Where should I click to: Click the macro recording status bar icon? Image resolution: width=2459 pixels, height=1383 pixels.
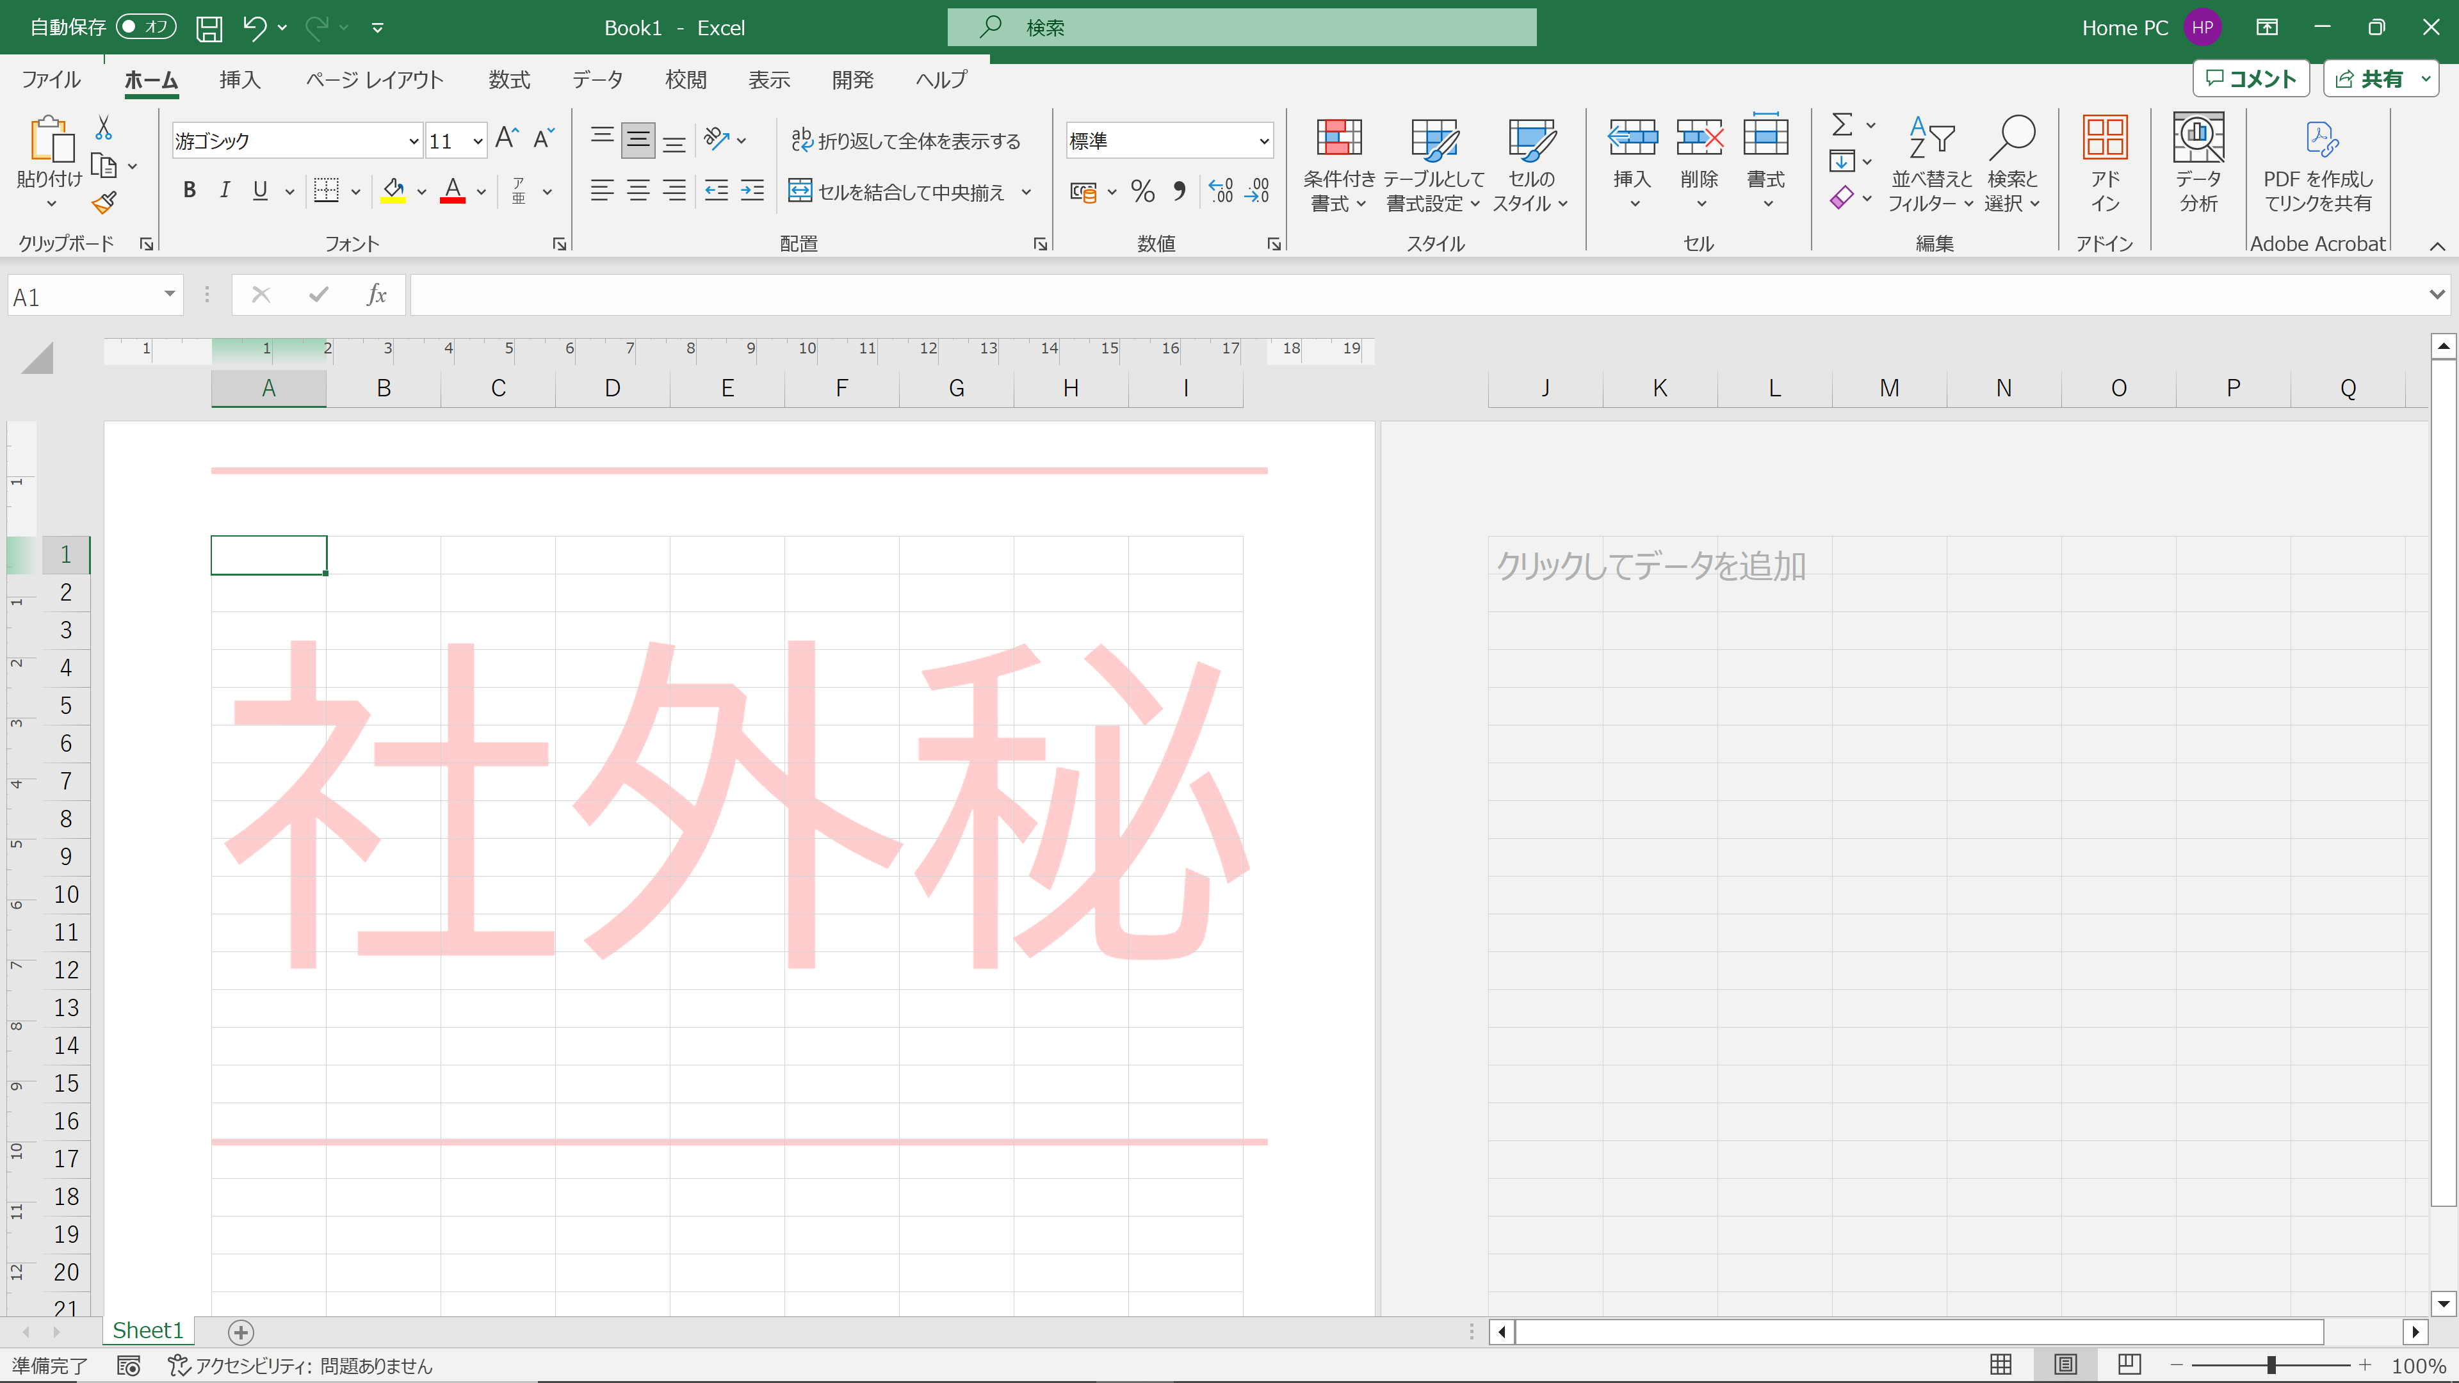pyautogui.click(x=129, y=1366)
